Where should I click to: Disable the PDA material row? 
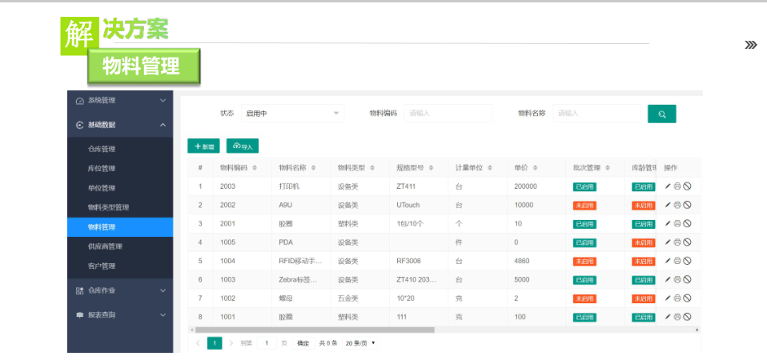pos(687,242)
